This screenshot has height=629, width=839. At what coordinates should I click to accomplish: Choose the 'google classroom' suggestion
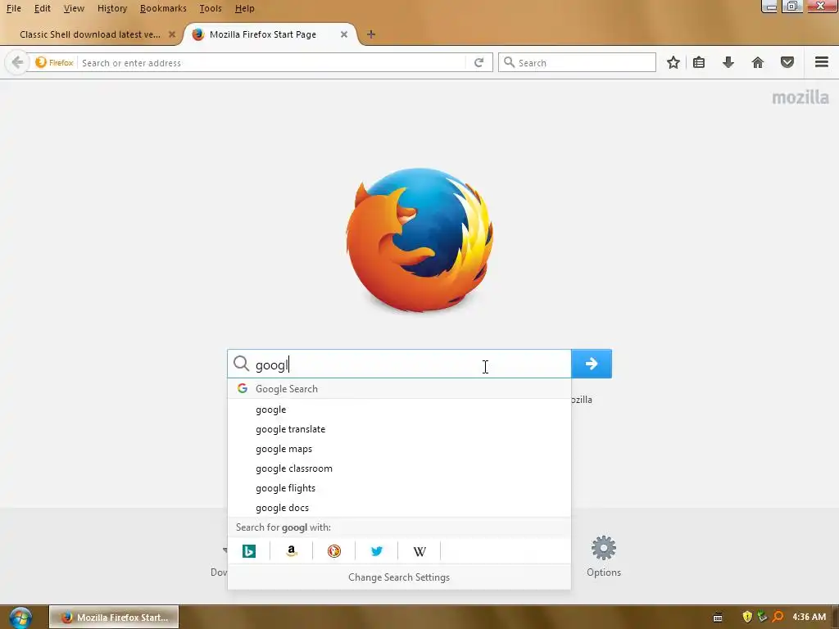point(399,468)
